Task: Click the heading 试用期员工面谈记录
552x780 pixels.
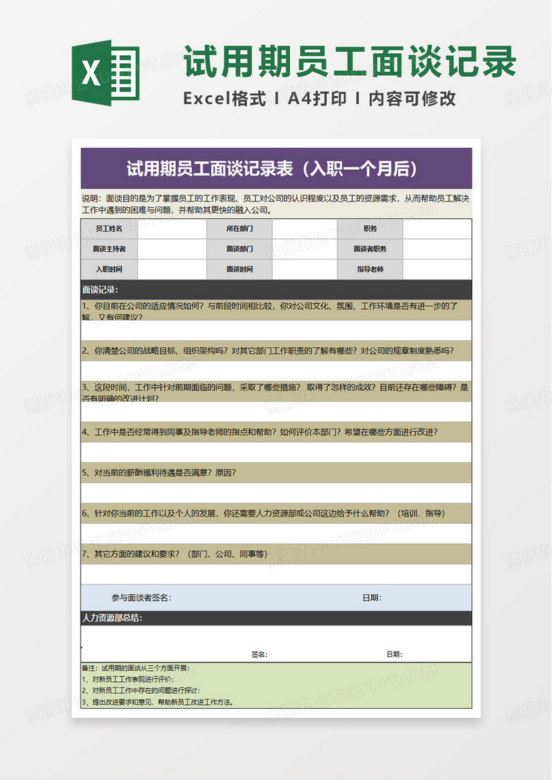Action: click(350, 61)
